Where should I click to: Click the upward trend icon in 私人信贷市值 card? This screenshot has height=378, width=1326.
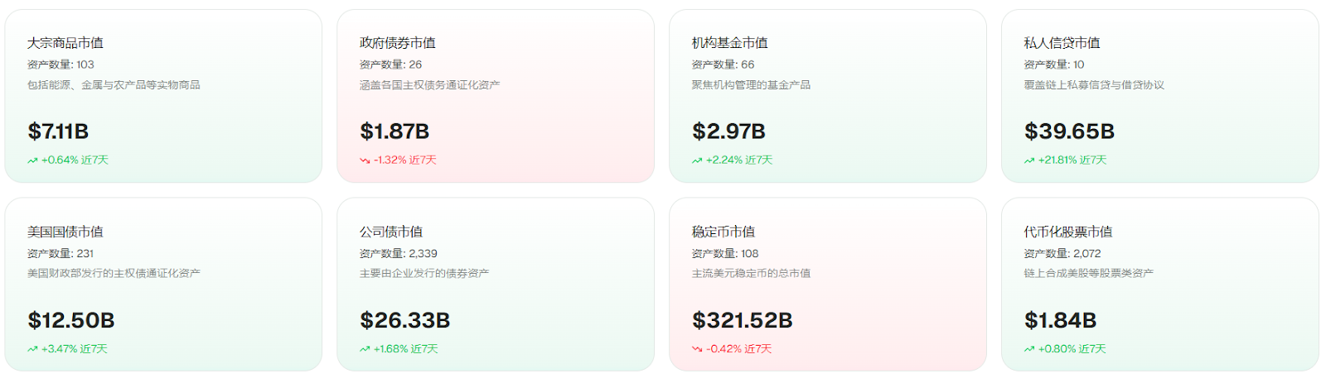[x=1029, y=160]
